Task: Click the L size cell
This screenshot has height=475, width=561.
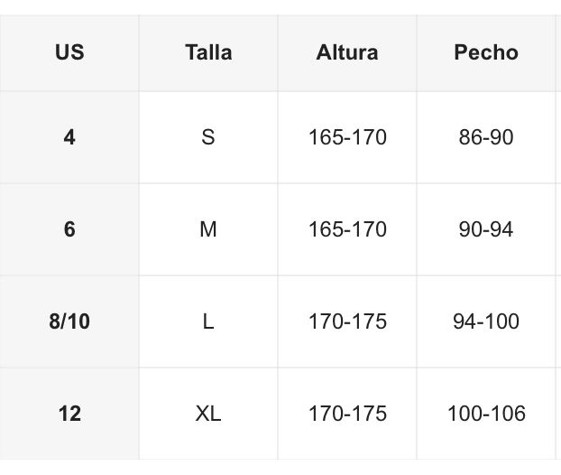Action: [x=208, y=321]
